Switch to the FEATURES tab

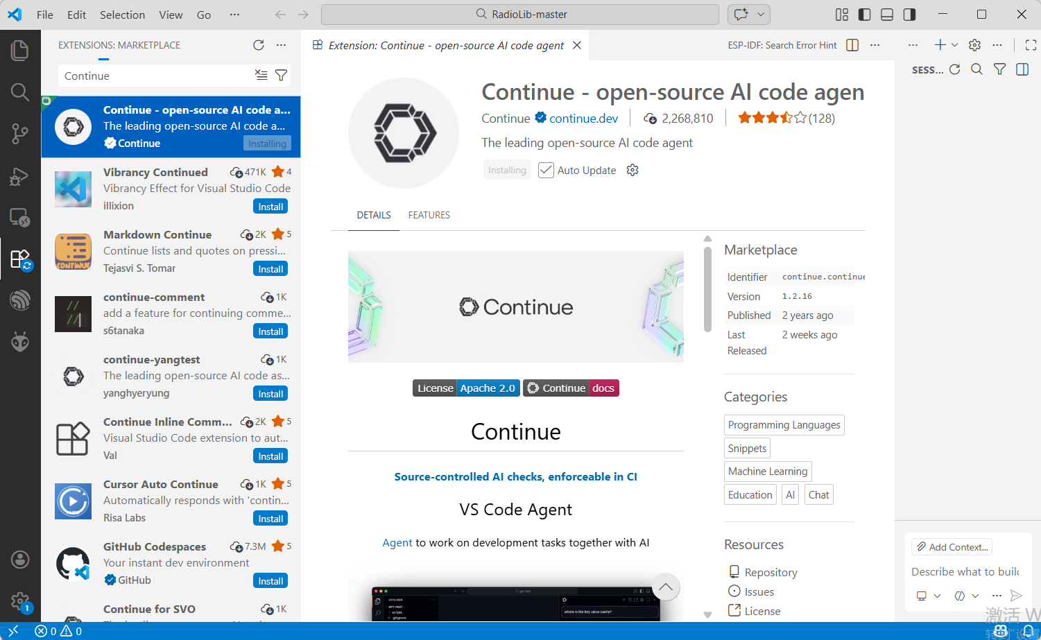click(x=429, y=215)
